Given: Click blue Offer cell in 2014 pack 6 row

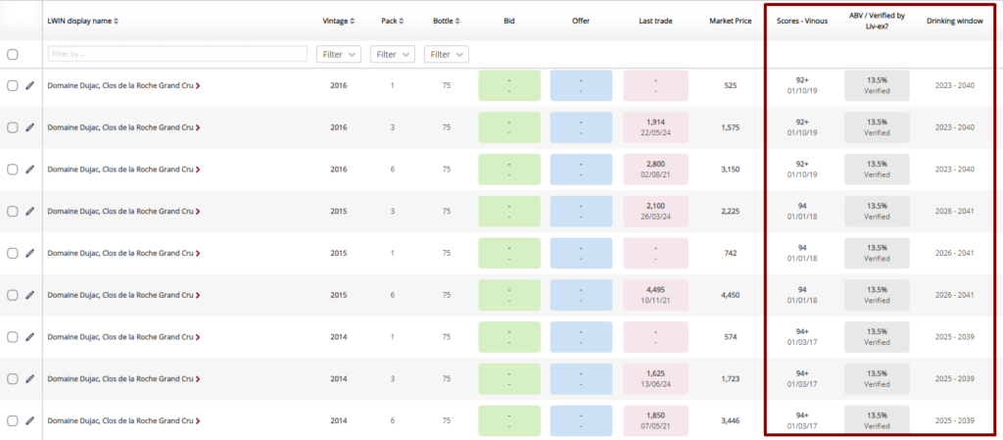Looking at the screenshot, I should [x=581, y=420].
